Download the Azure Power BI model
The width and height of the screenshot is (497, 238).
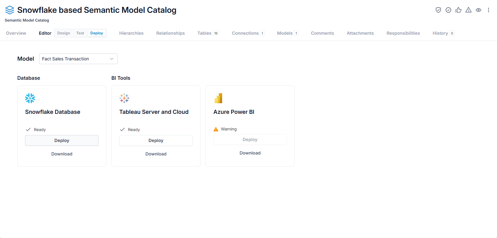(250, 153)
